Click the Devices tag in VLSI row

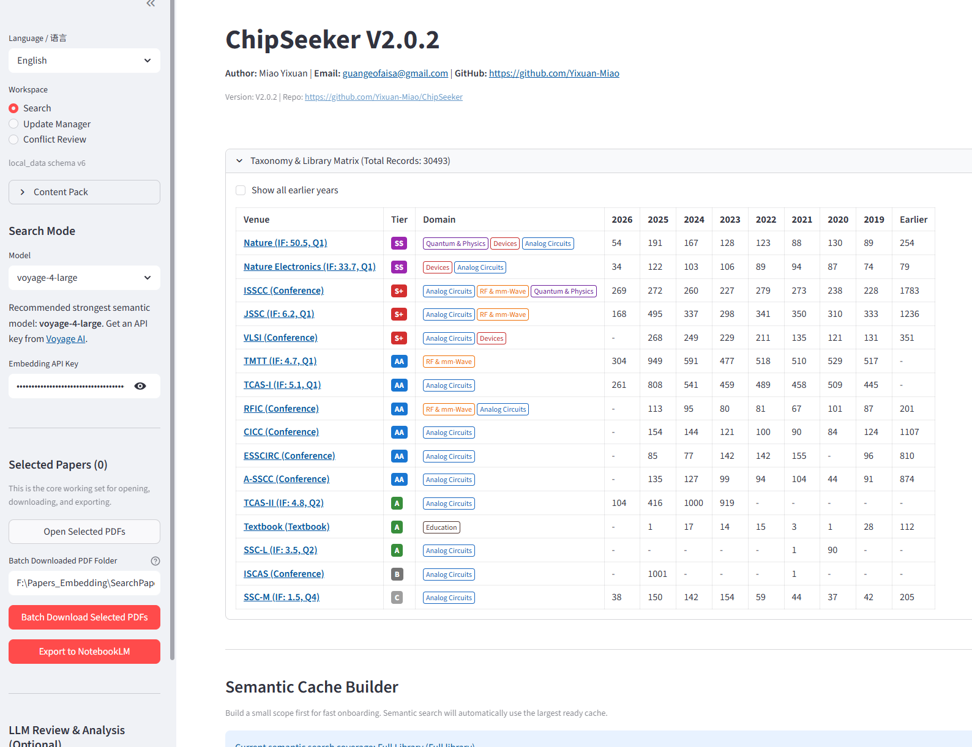coord(492,338)
